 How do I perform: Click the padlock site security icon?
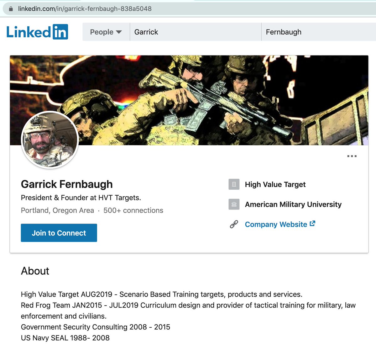click(11, 9)
